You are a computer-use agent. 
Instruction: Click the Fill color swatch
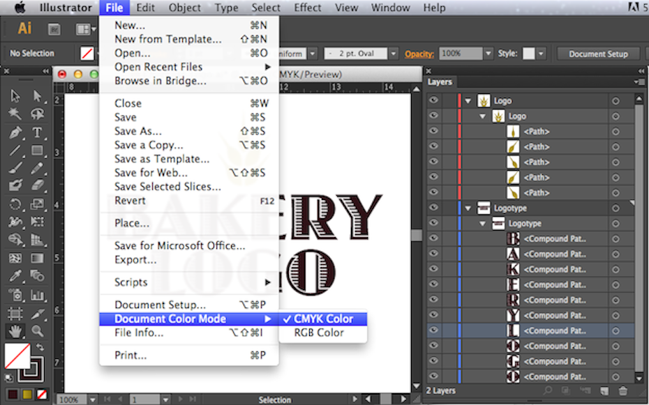click(17, 356)
